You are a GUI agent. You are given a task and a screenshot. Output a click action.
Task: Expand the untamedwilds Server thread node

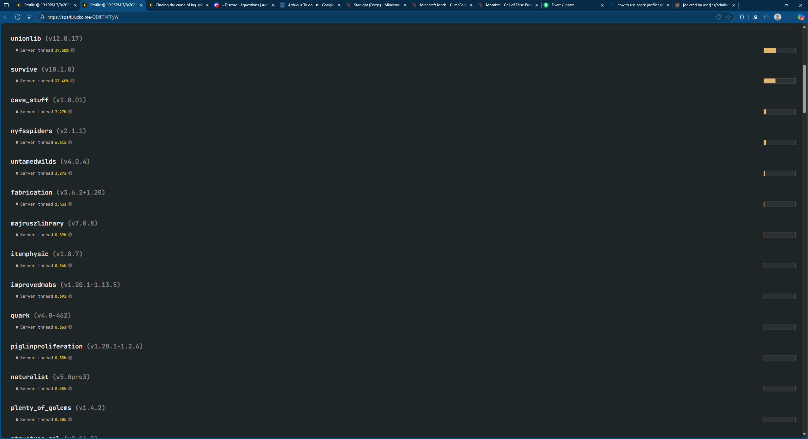tap(17, 173)
